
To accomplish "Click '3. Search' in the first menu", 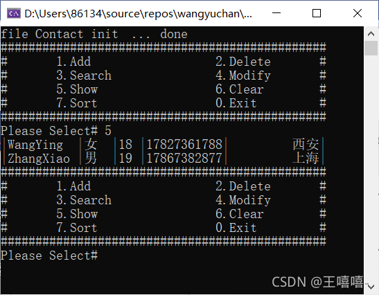I will point(84,75).
